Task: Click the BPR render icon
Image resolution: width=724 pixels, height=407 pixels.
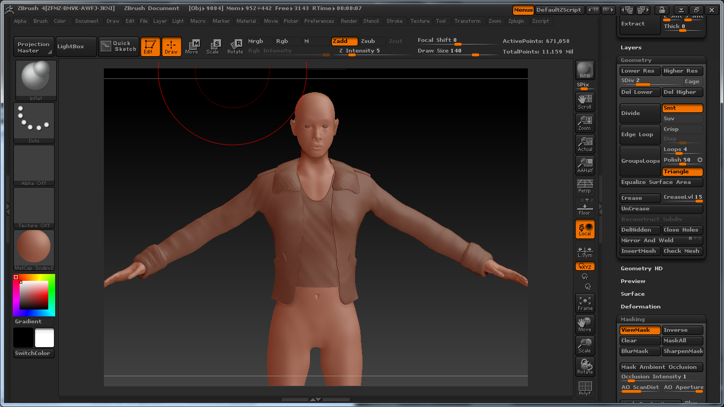Action: coord(585,70)
